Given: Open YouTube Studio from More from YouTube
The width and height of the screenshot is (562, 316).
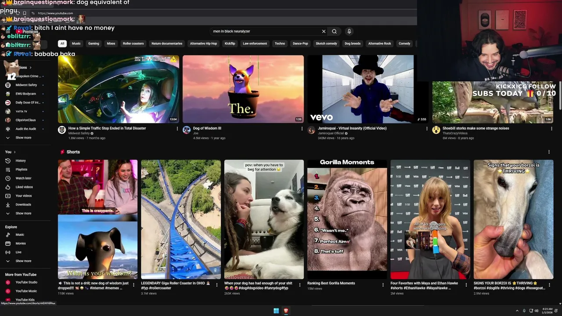Looking at the screenshot, I should click(26, 282).
